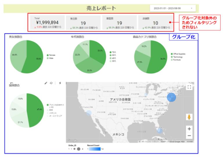Open the 利用規約 terms link on map footer
This screenshot has height=157, width=223.
coord(190,142)
